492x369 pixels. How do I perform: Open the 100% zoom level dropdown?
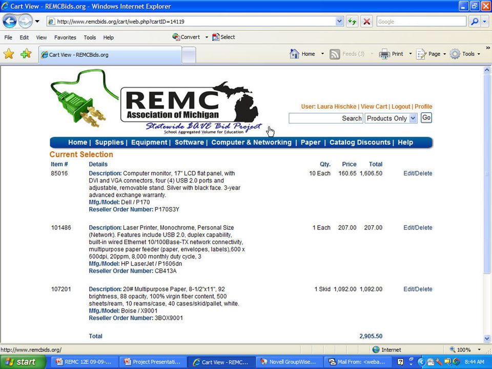[479, 350]
